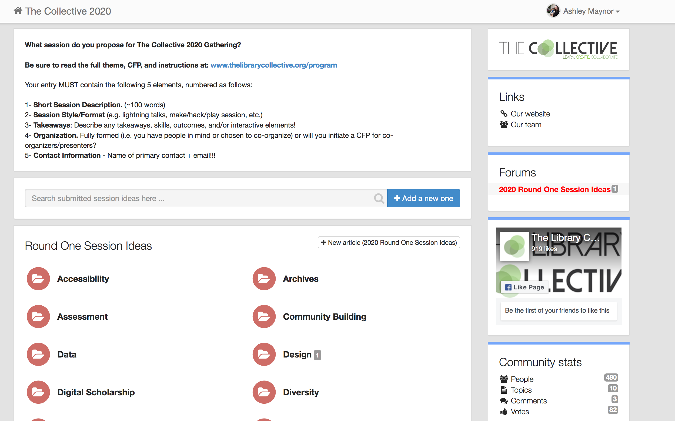
Task: Open the Community Building folder icon
Action: tap(264, 317)
